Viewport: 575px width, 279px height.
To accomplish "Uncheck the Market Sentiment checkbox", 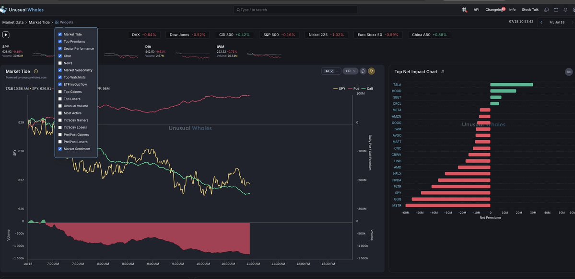I will 60,149.
